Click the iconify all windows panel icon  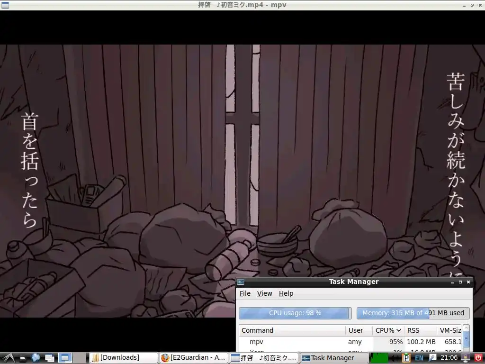tap(49, 358)
